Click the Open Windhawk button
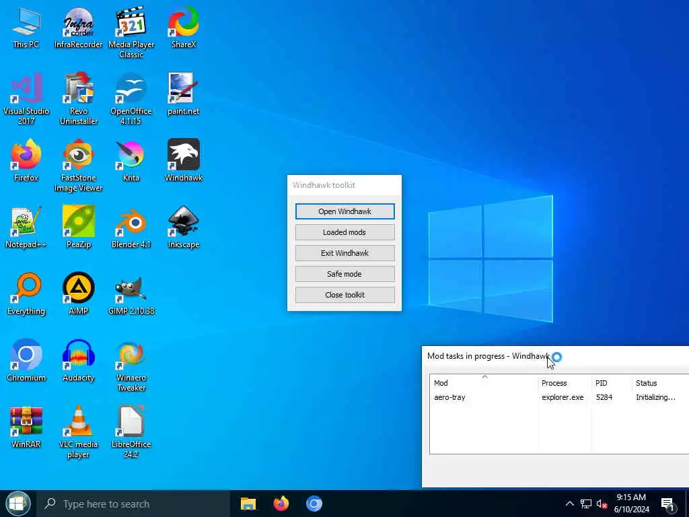This screenshot has width=689, height=517. coord(345,211)
